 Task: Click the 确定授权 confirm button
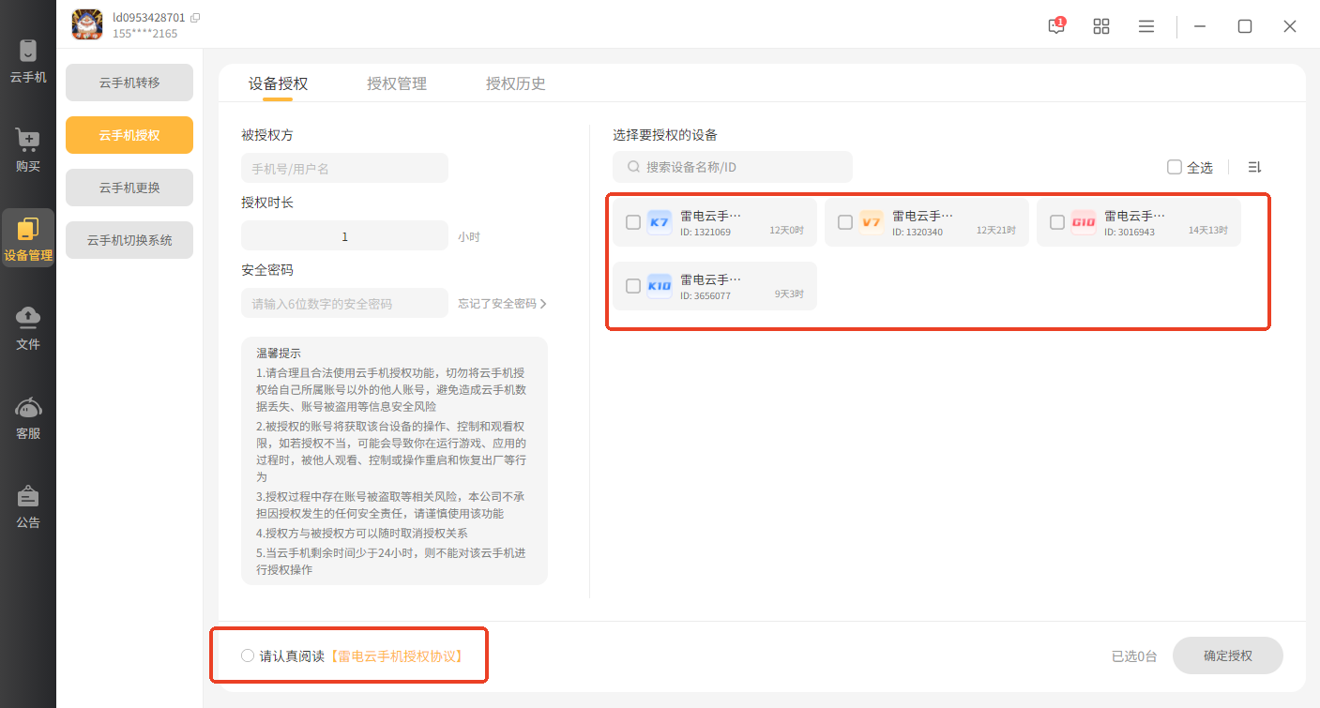(1227, 655)
